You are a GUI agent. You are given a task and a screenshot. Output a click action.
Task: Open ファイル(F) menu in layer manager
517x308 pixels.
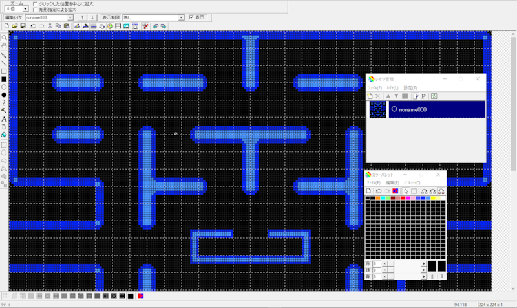pos(375,88)
